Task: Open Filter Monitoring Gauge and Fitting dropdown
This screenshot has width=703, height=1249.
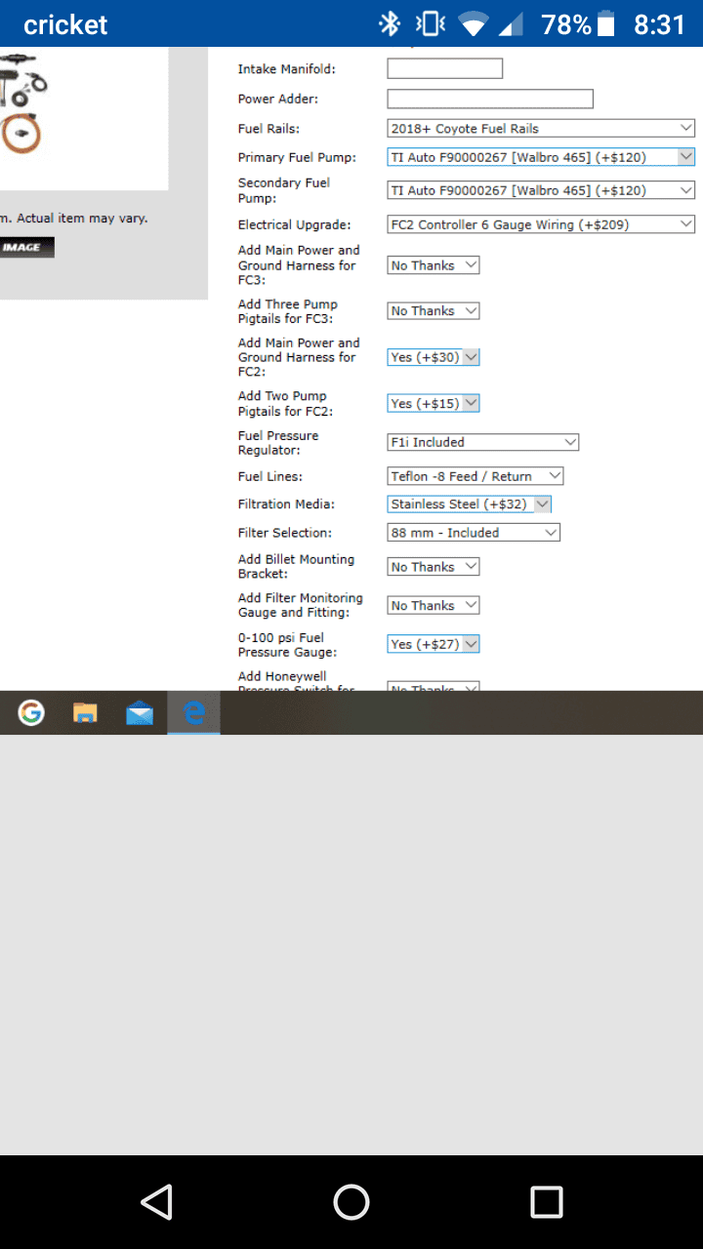Action: click(x=434, y=605)
